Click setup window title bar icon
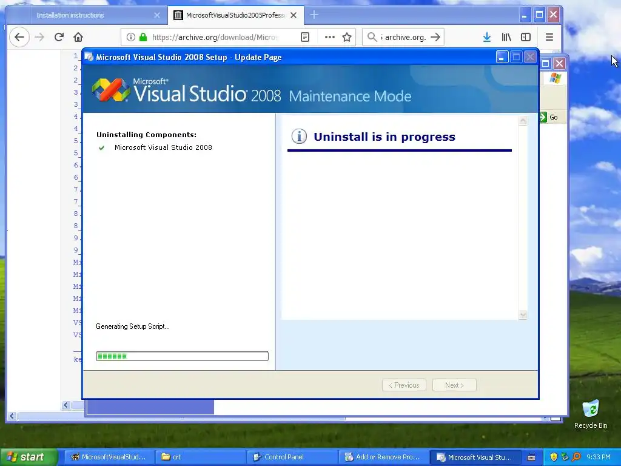 tap(89, 57)
